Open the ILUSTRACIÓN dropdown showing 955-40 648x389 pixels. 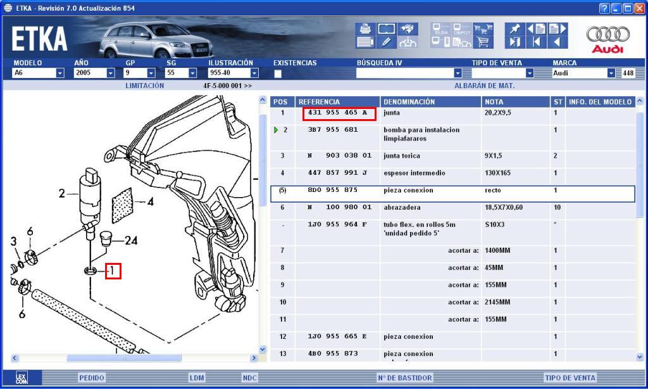point(254,73)
